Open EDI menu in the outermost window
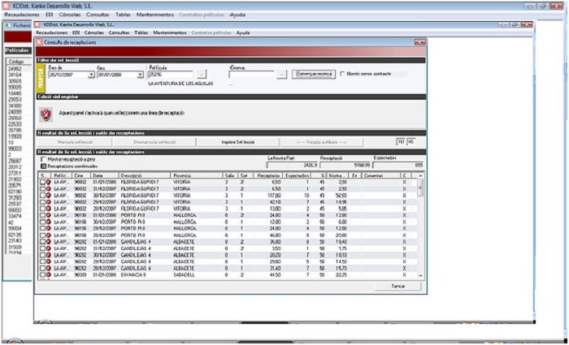Viewport: 569px width, 345px height. click(x=49, y=15)
